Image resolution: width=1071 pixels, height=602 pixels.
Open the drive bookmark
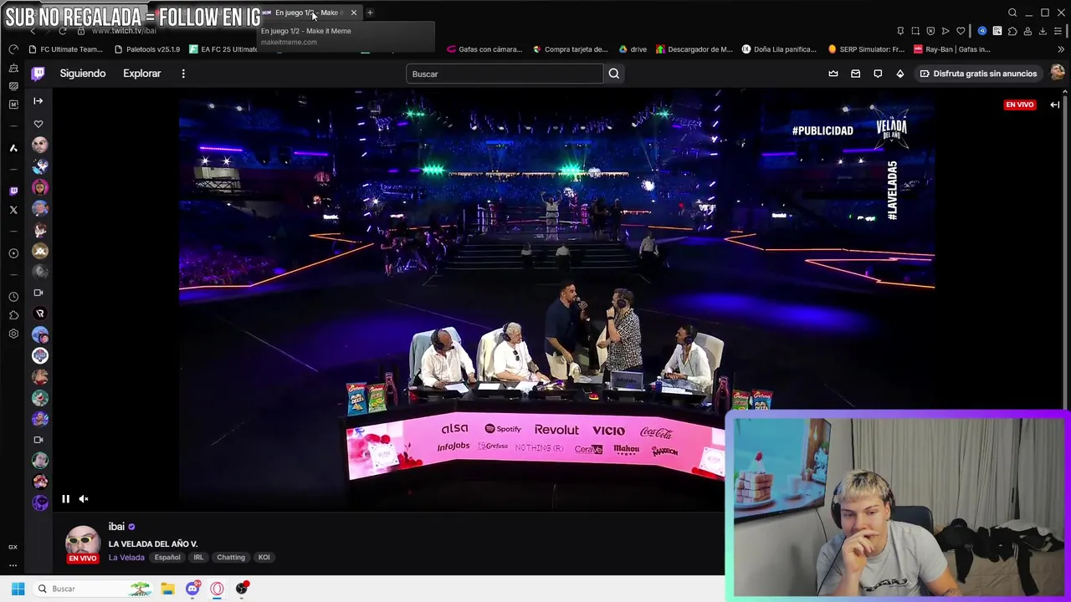633,49
